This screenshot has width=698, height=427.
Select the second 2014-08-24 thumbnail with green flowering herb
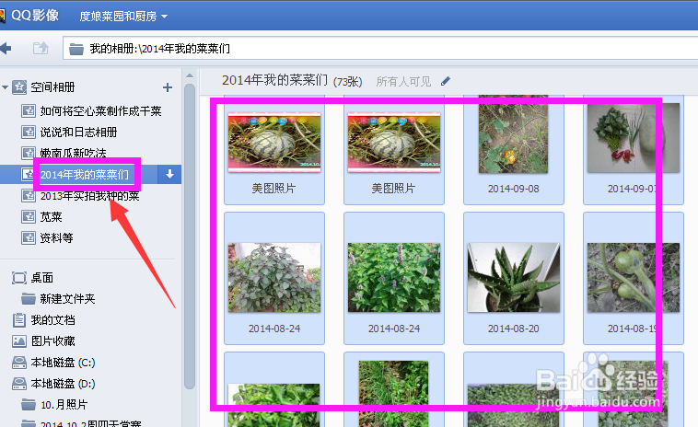(x=394, y=279)
